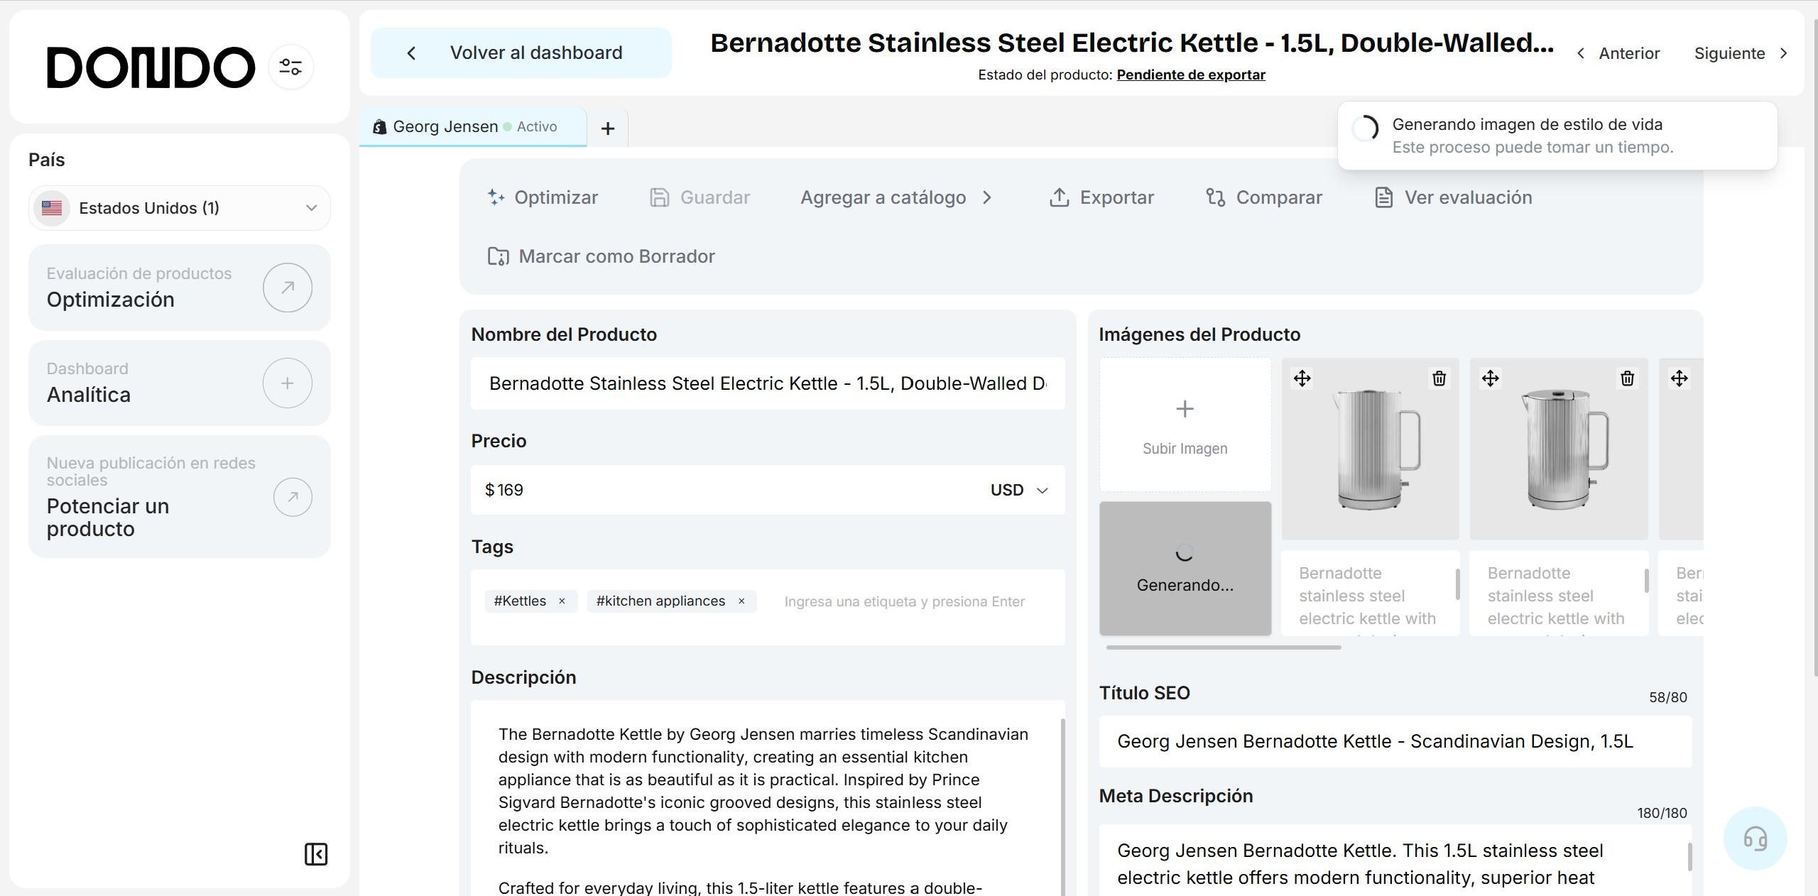Open the Estados Unidos country dropdown
The height and width of the screenshot is (896, 1818).
180,208
